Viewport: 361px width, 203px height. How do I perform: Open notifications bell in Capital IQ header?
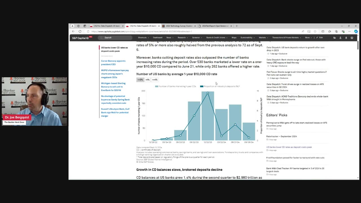pyautogui.click(x=346, y=37)
